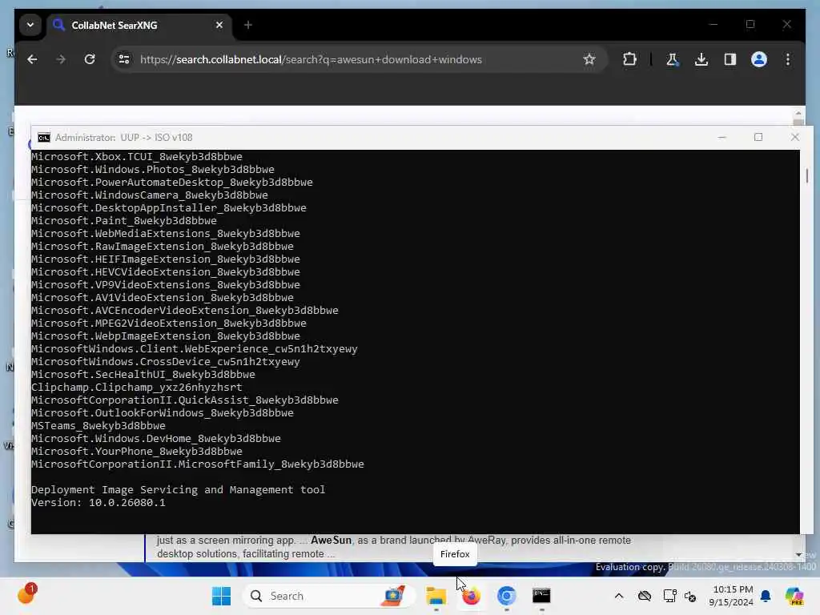Click line Microsoft.WindowsCamera_8wekyb3d8bbwe
The width and height of the screenshot is (820, 615).
click(150, 195)
